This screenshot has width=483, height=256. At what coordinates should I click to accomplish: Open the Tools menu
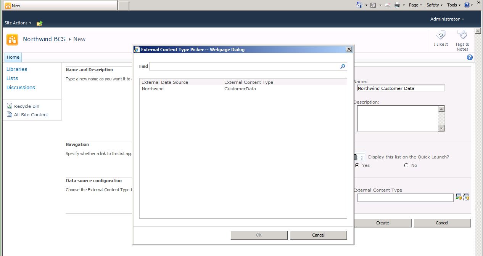[454, 5]
